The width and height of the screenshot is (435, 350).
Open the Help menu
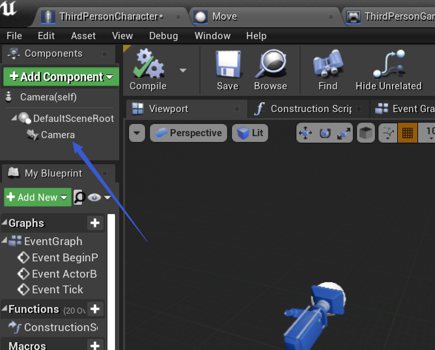257,36
